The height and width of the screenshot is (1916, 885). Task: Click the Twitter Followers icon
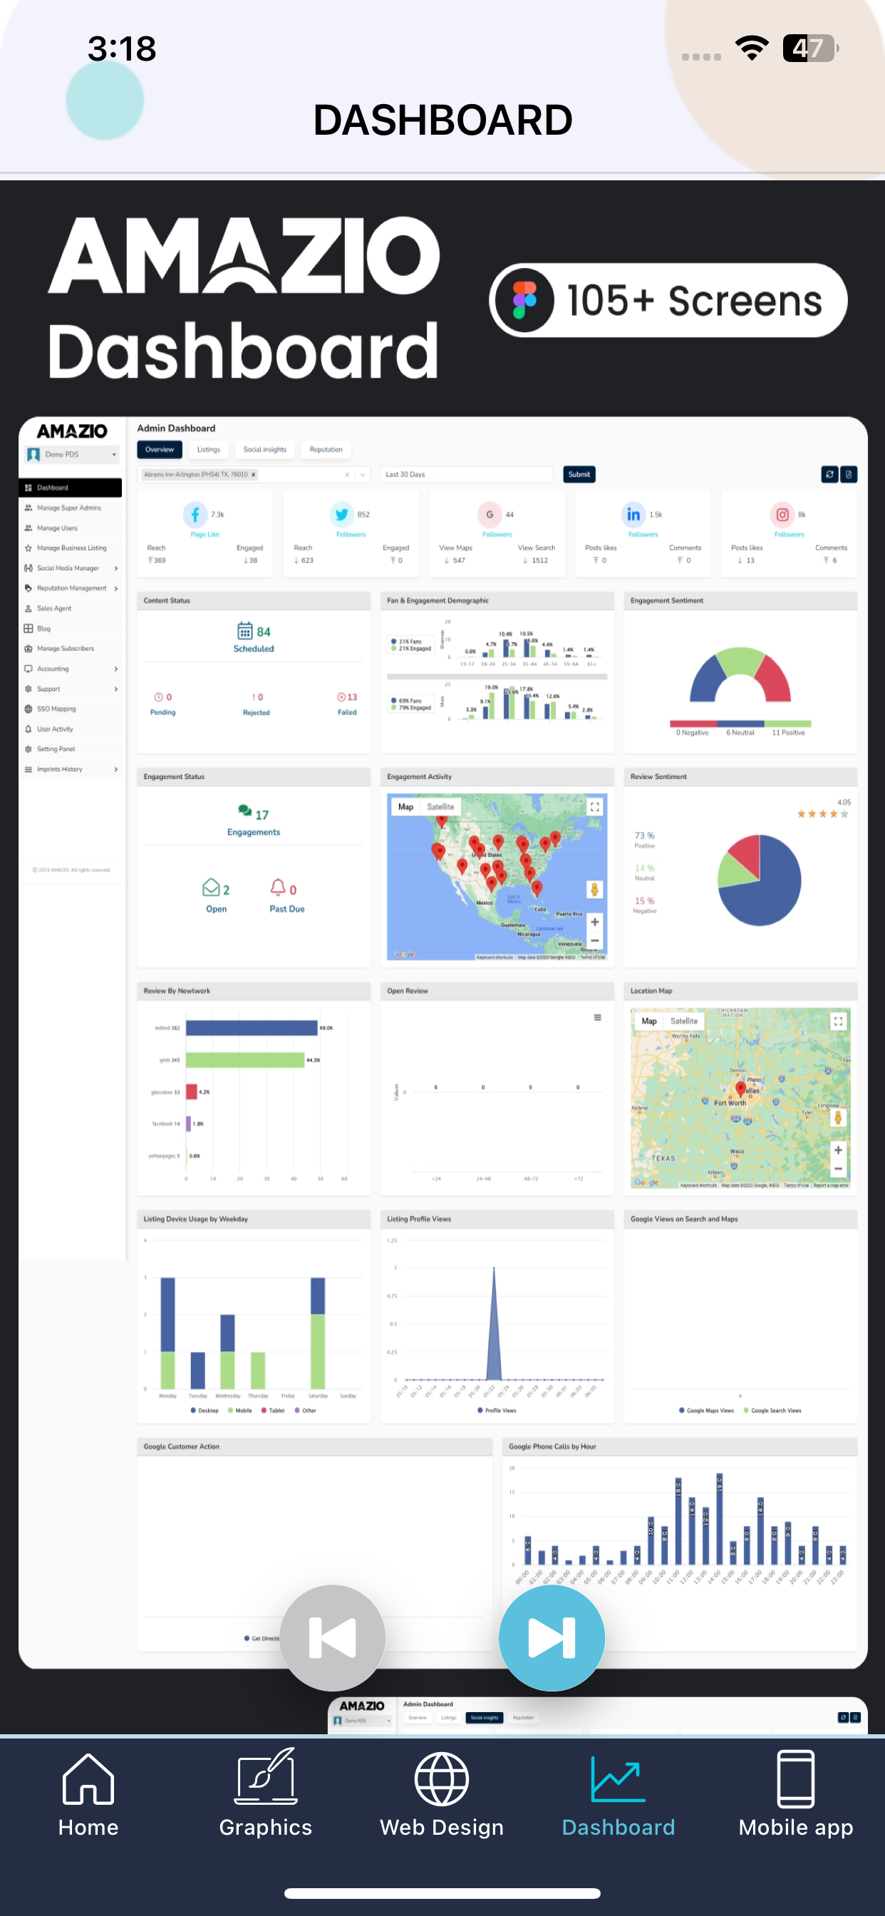[341, 514]
